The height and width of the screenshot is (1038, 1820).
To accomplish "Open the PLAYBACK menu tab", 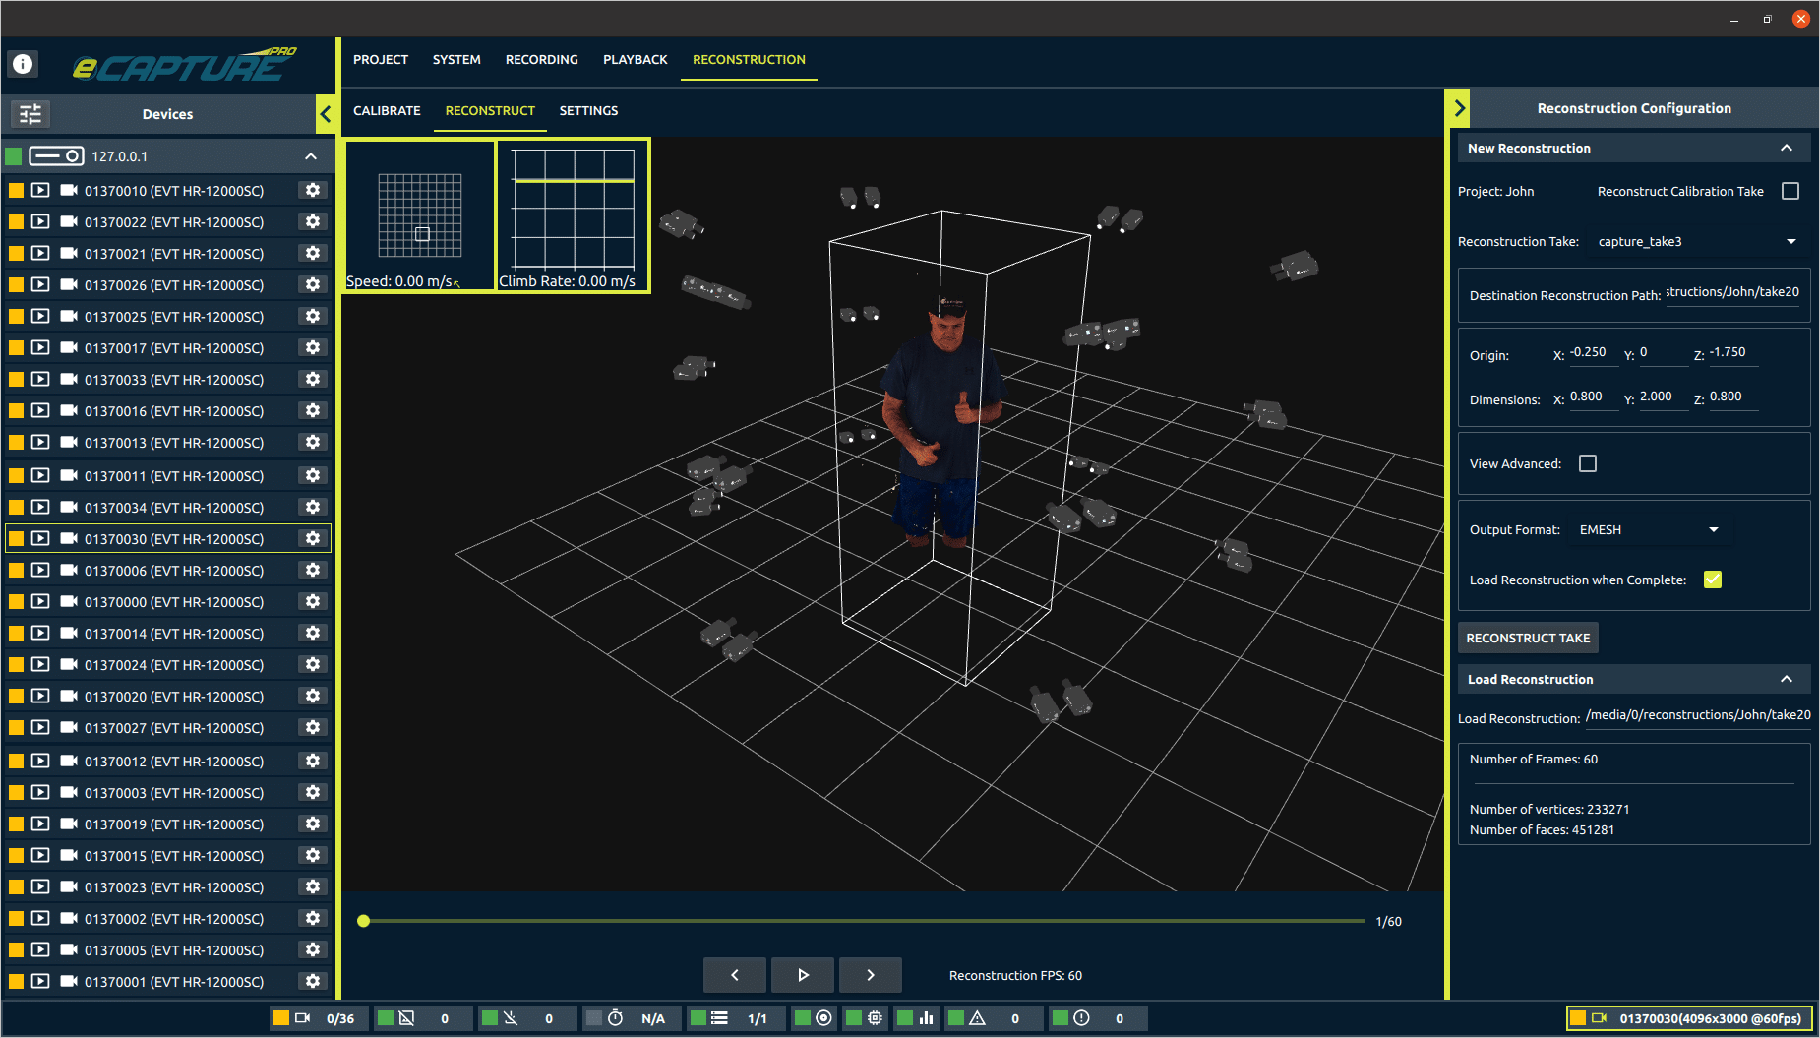I will pos(635,59).
